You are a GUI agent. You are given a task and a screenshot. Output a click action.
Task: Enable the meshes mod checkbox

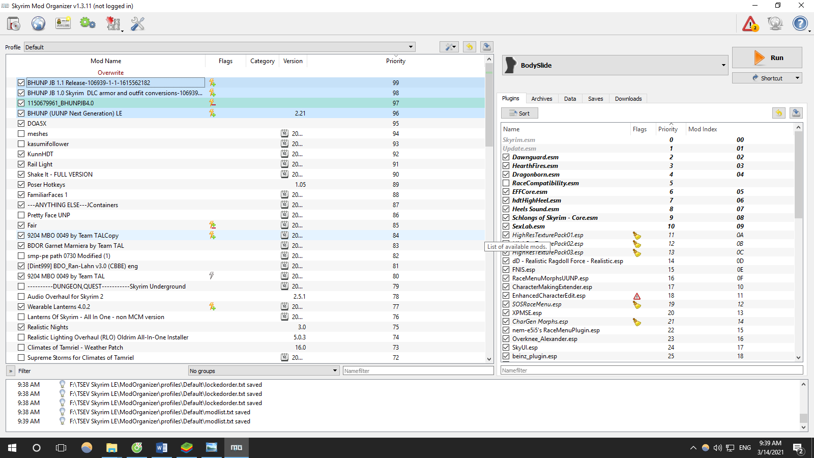click(21, 133)
